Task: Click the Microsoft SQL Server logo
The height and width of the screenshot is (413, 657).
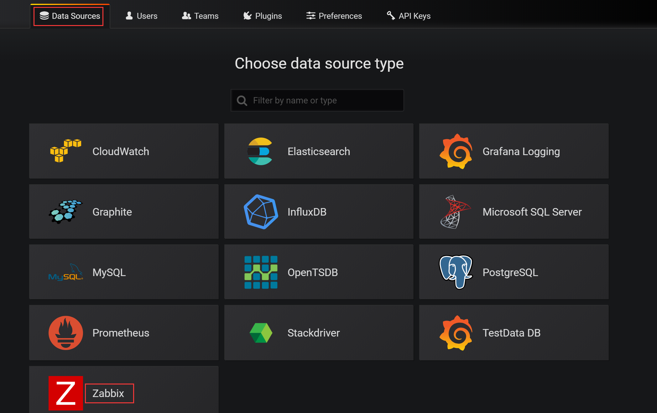Action: [x=455, y=212]
